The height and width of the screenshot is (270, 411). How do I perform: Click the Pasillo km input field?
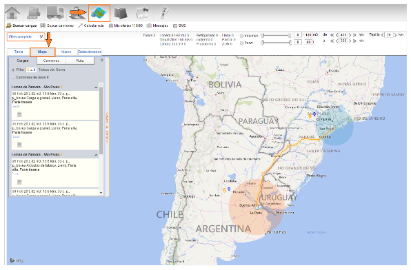(x=389, y=35)
